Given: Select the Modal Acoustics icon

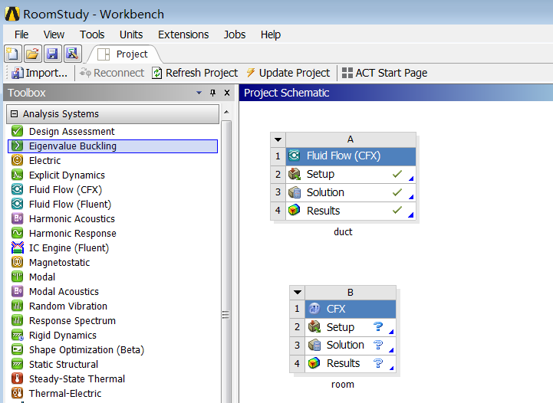Looking at the screenshot, I should (x=18, y=291).
